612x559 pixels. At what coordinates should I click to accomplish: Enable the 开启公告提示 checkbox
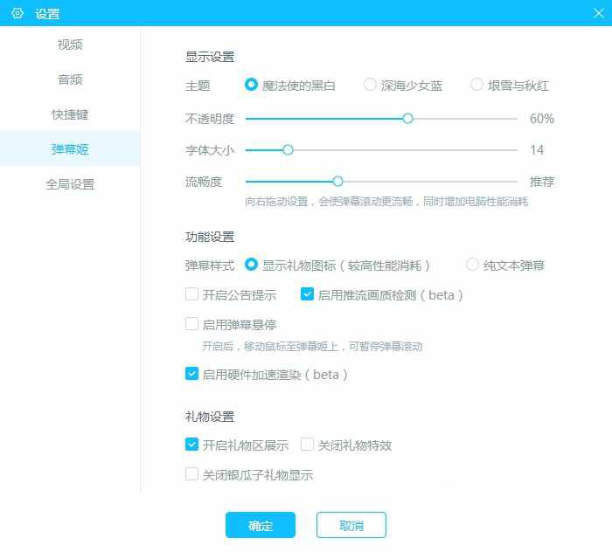point(192,295)
